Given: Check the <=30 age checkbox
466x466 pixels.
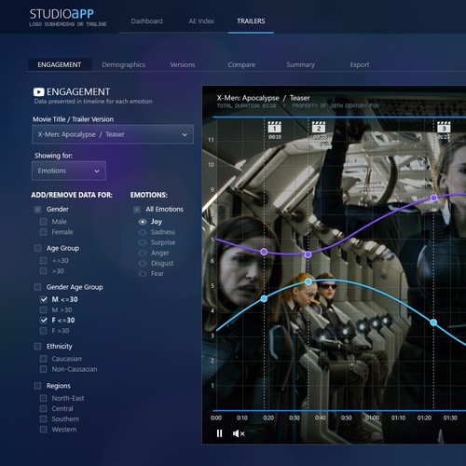Looking at the screenshot, I should coord(44,261).
